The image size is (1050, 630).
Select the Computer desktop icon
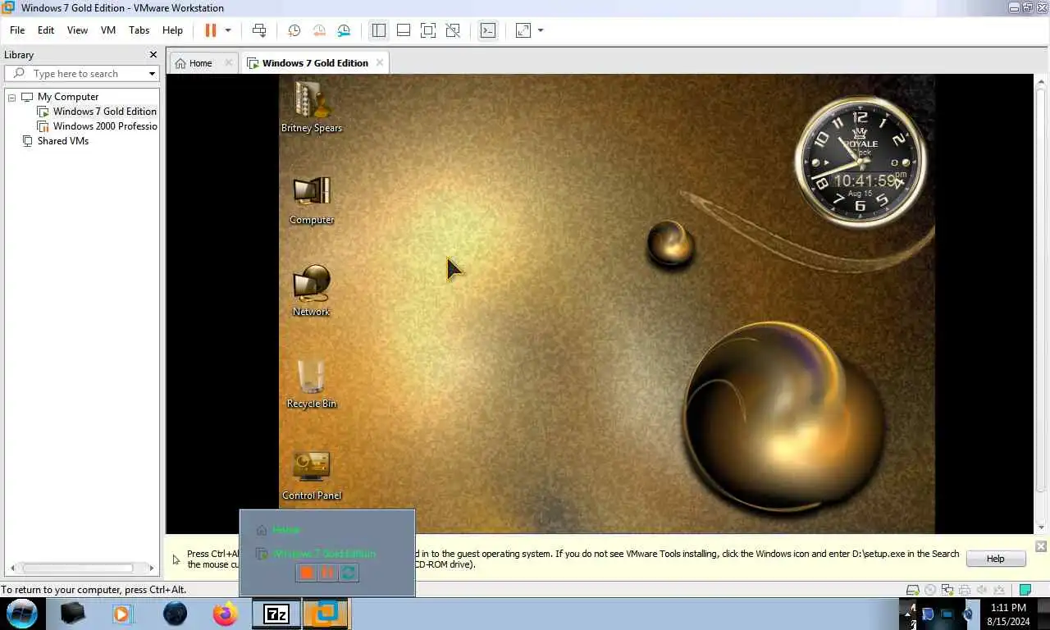click(312, 200)
